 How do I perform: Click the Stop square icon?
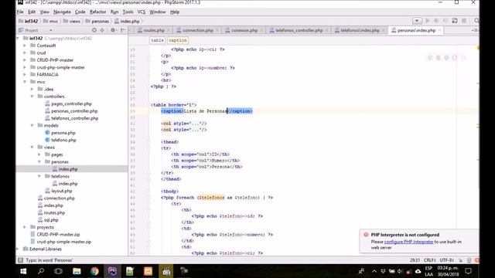(x=464, y=21)
